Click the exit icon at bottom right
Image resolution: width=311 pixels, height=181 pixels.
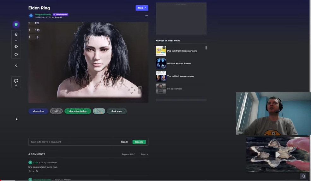click(x=303, y=176)
